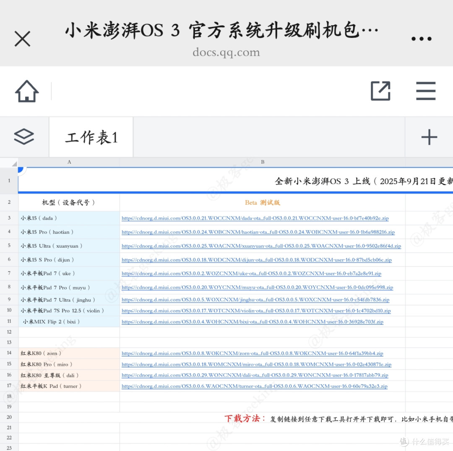453x451 pixels.
Task: Select row 20 header
Action: tap(9, 417)
